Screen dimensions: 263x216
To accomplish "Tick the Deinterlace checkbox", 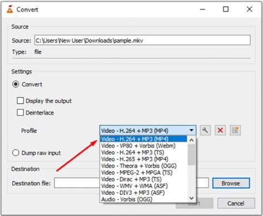I will coord(21,112).
